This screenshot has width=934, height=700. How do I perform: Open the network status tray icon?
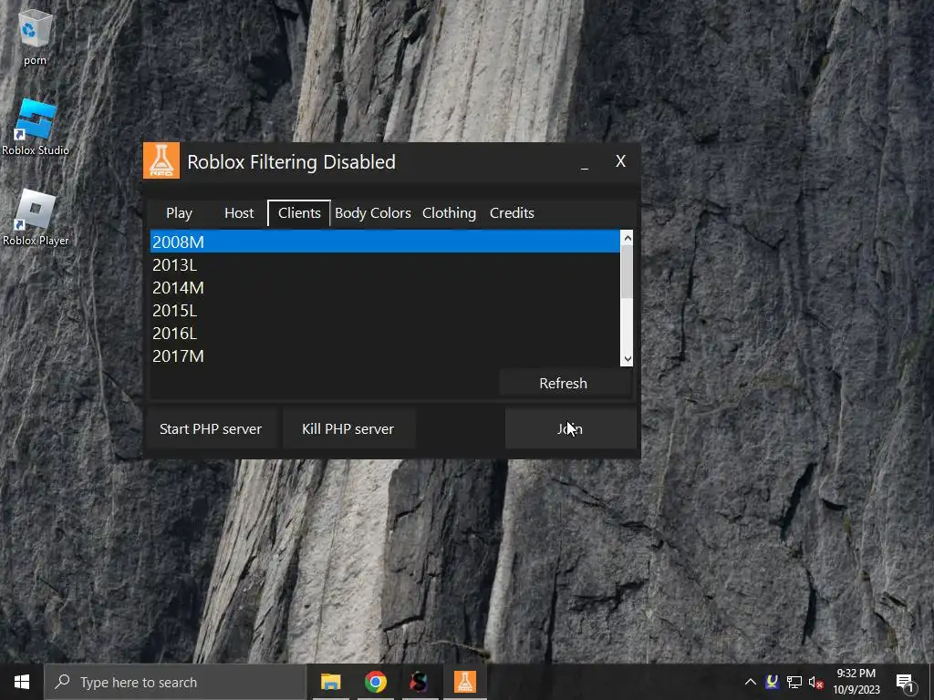point(794,682)
